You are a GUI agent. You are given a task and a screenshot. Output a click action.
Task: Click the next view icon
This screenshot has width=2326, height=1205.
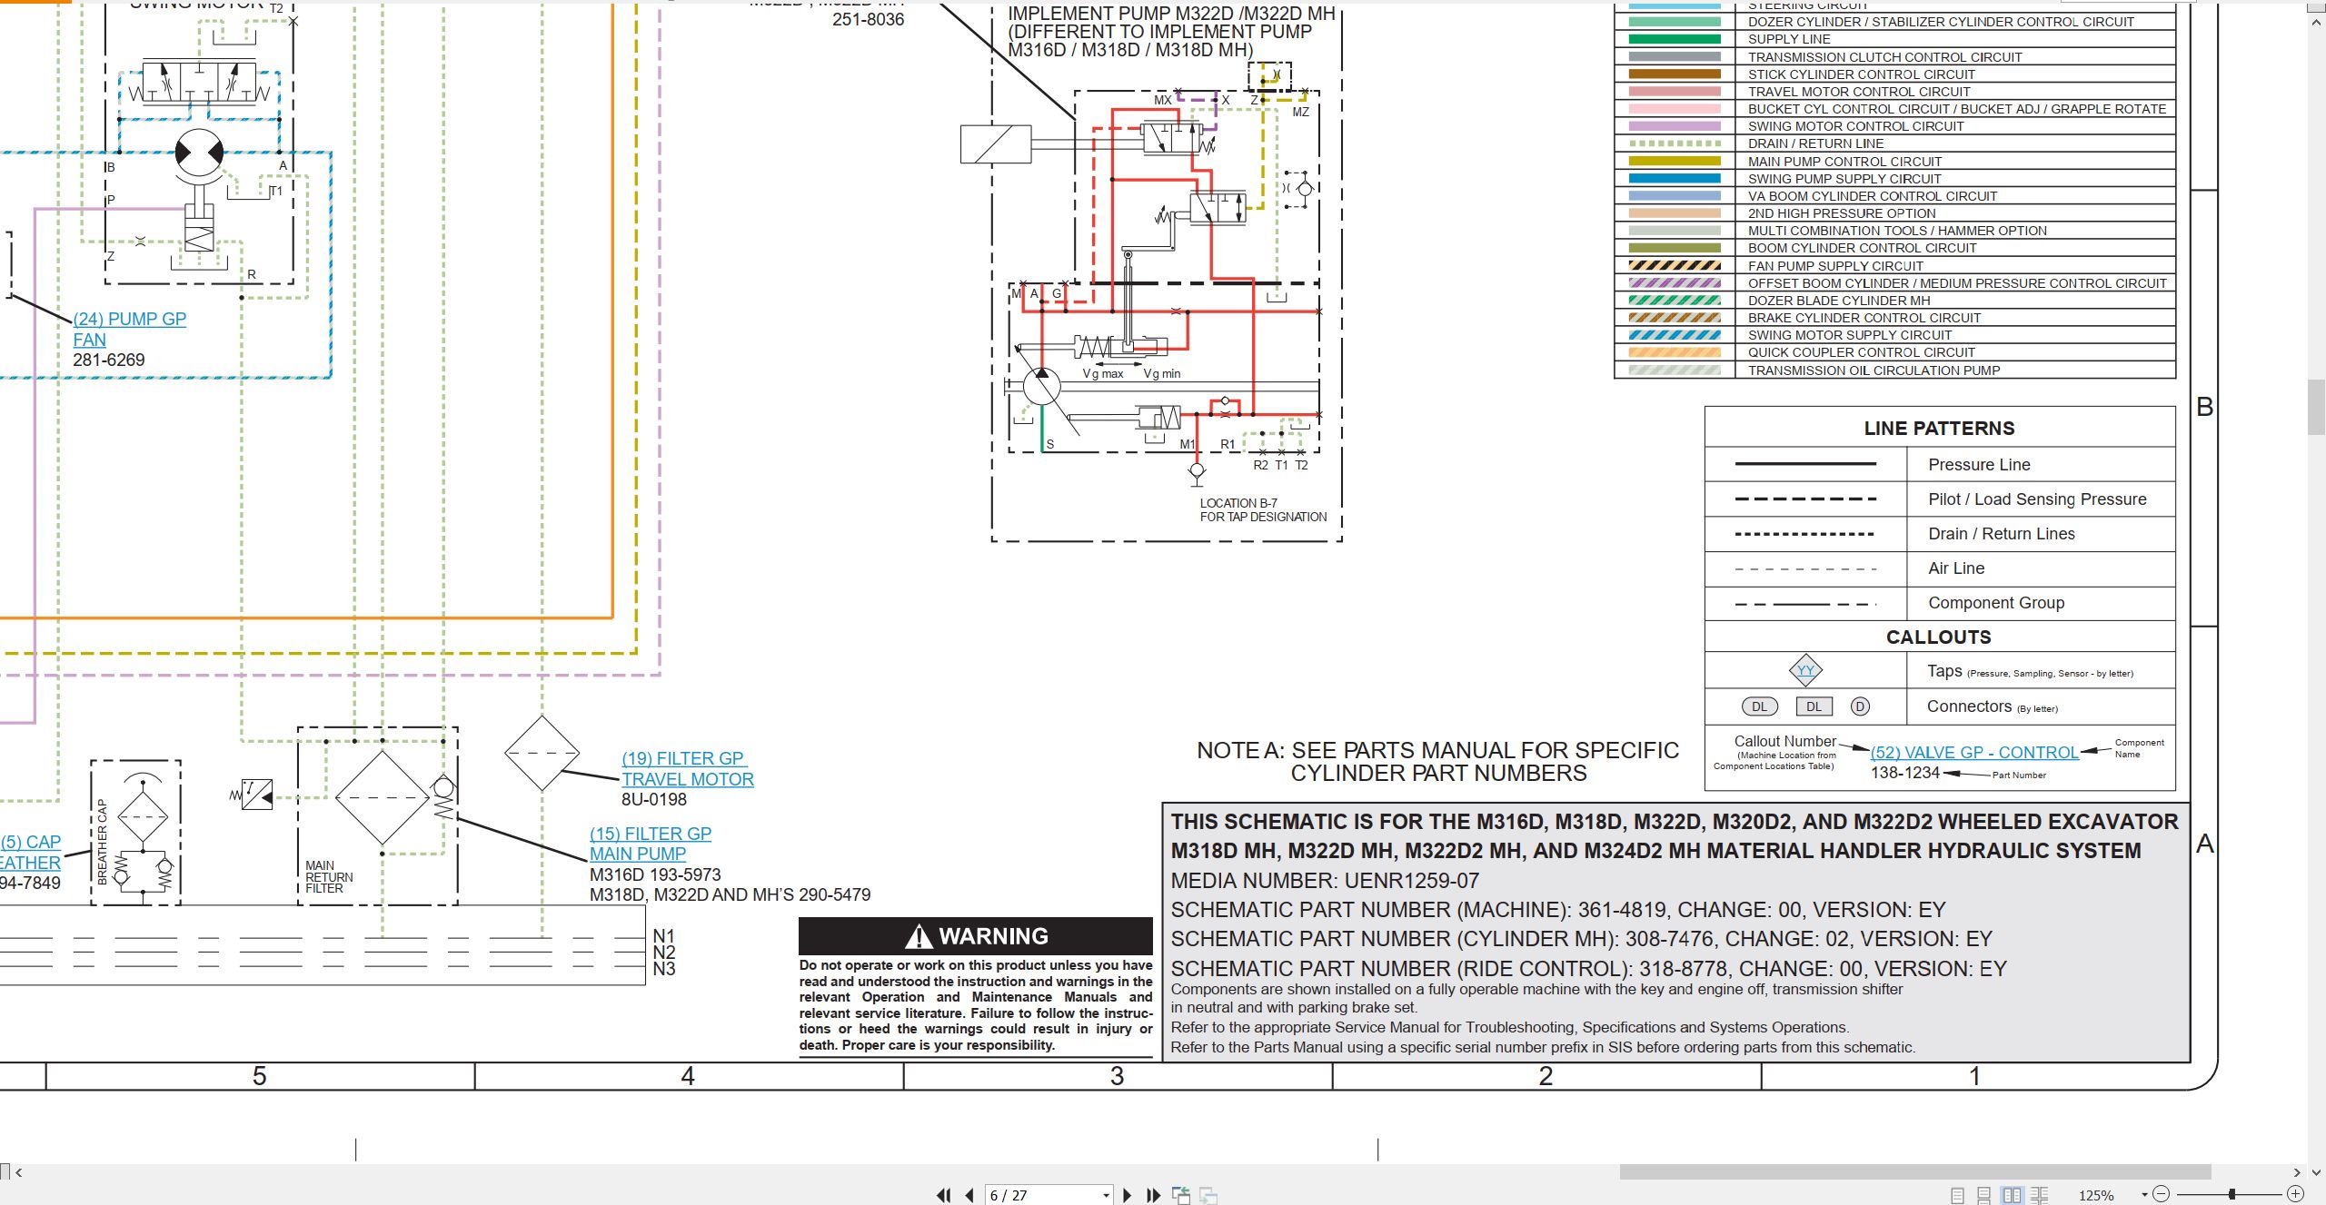(1208, 1195)
